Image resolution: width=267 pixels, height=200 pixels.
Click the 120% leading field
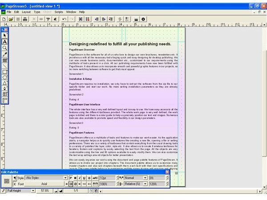pyautogui.click(x=157, y=184)
